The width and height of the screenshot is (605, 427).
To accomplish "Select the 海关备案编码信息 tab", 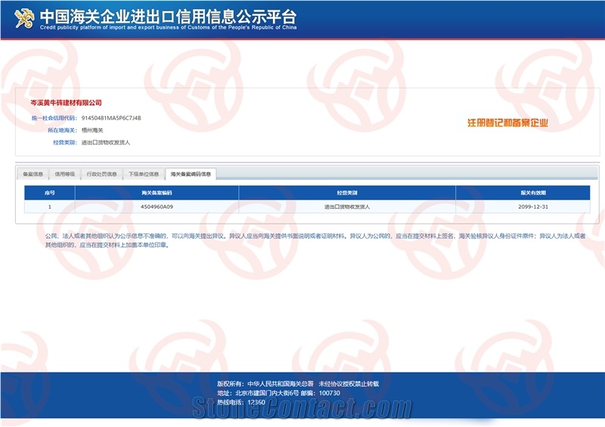I will (x=191, y=174).
